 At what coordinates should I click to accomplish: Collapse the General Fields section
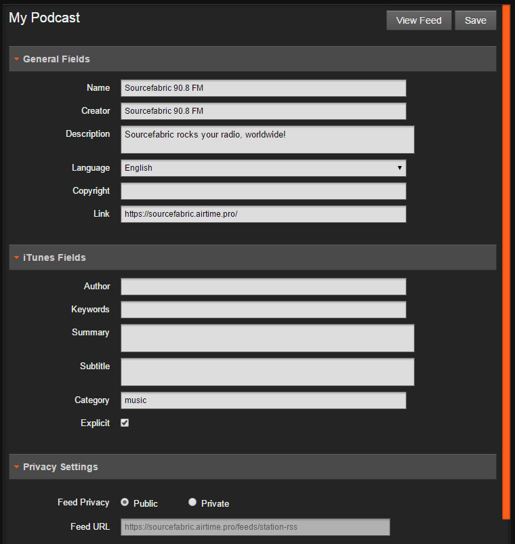[252, 59]
